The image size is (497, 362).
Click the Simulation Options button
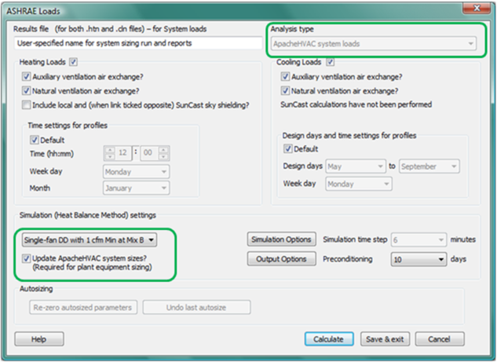click(281, 240)
